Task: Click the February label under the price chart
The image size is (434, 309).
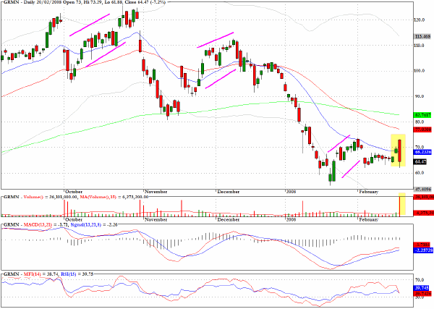Action: click(x=368, y=192)
